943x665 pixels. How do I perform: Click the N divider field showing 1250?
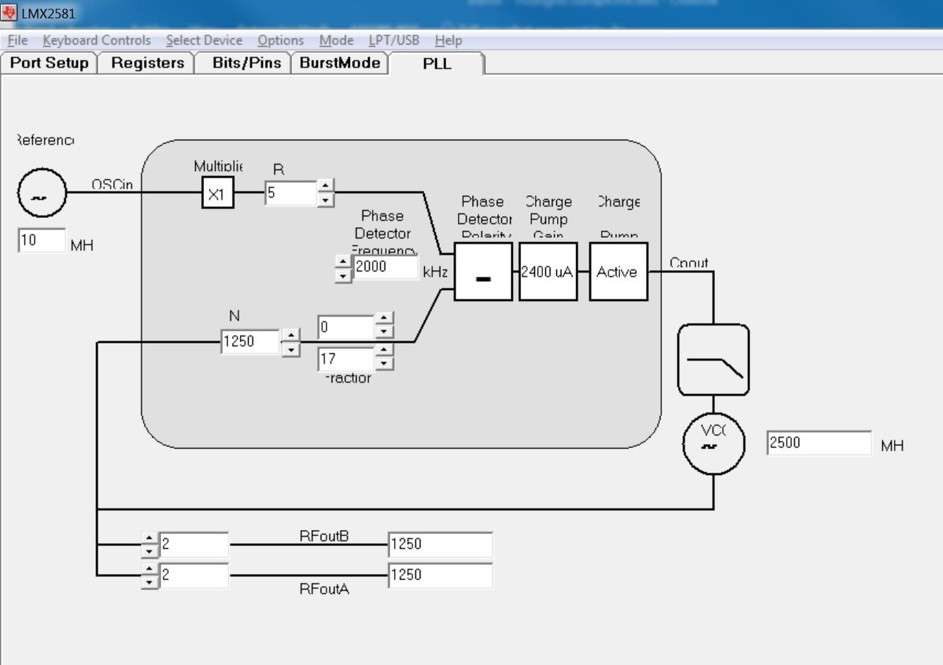tap(250, 341)
